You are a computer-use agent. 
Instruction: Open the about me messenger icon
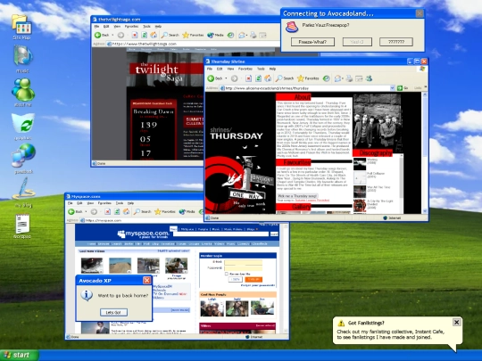click(x=23, y=92)
